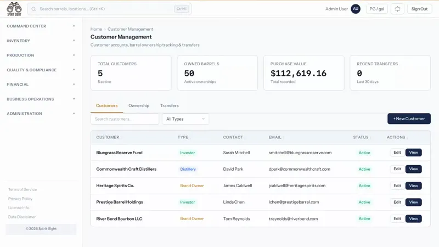The width and height of the screenshot is (439, 247).
Task: Open Privacy Policy link
Action: coord(20,199)
